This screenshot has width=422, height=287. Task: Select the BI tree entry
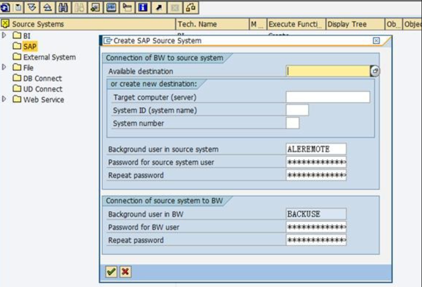26,36
